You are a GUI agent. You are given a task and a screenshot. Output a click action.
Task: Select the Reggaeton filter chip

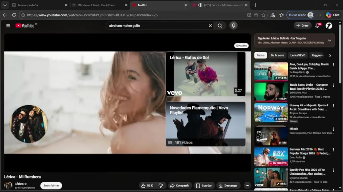point(318,55)
